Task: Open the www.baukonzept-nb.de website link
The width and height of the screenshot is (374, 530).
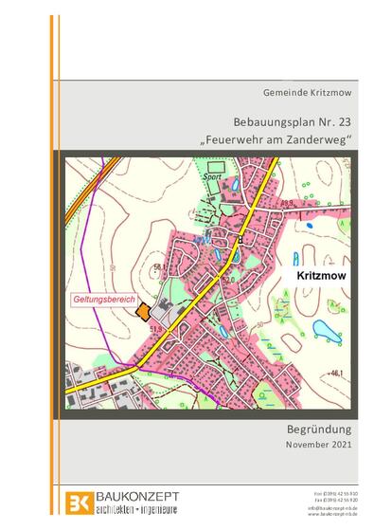Action: pos(332,514)
